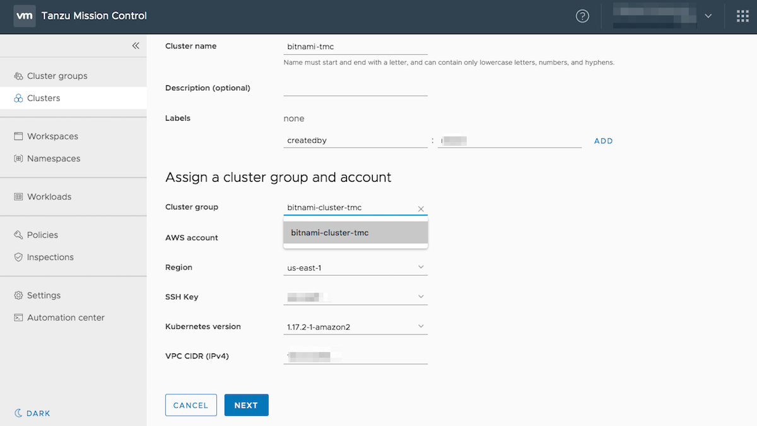Open the Settings gear icon
This screenshot has height=426, width=757.
(19, 295)
